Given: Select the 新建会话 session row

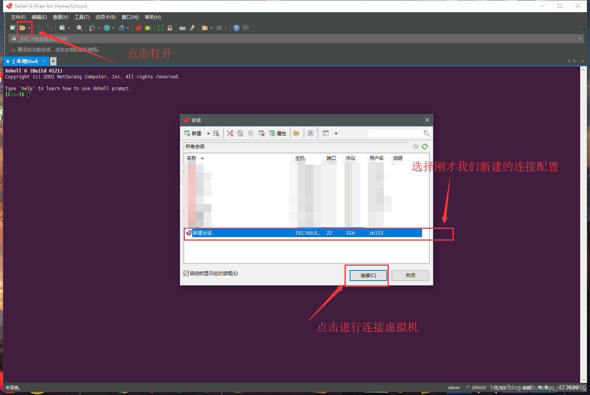Looking at the screenshot, I should 303,233.
